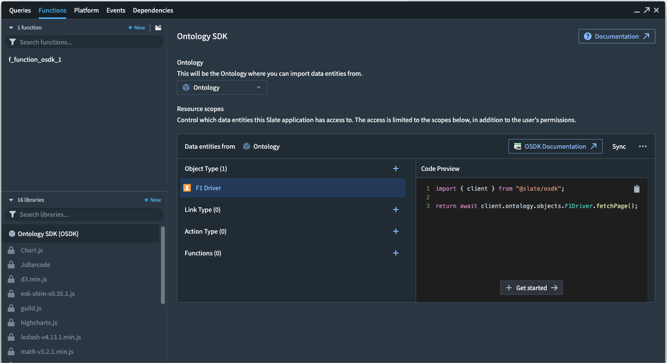Click the Ontology SDK cube icon in libraries

(12, 234)
